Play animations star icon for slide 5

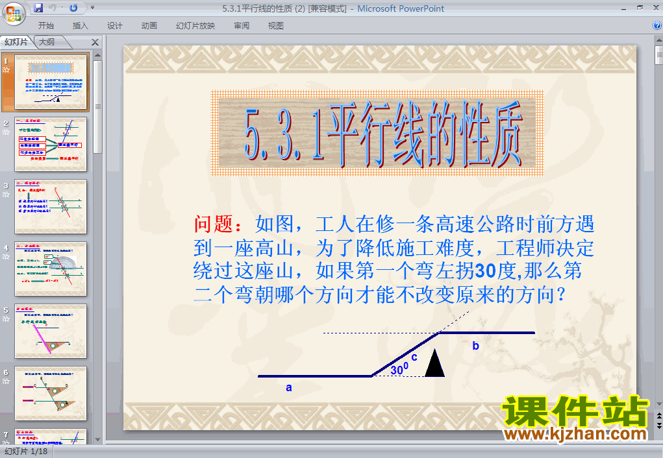pos(6,319)
